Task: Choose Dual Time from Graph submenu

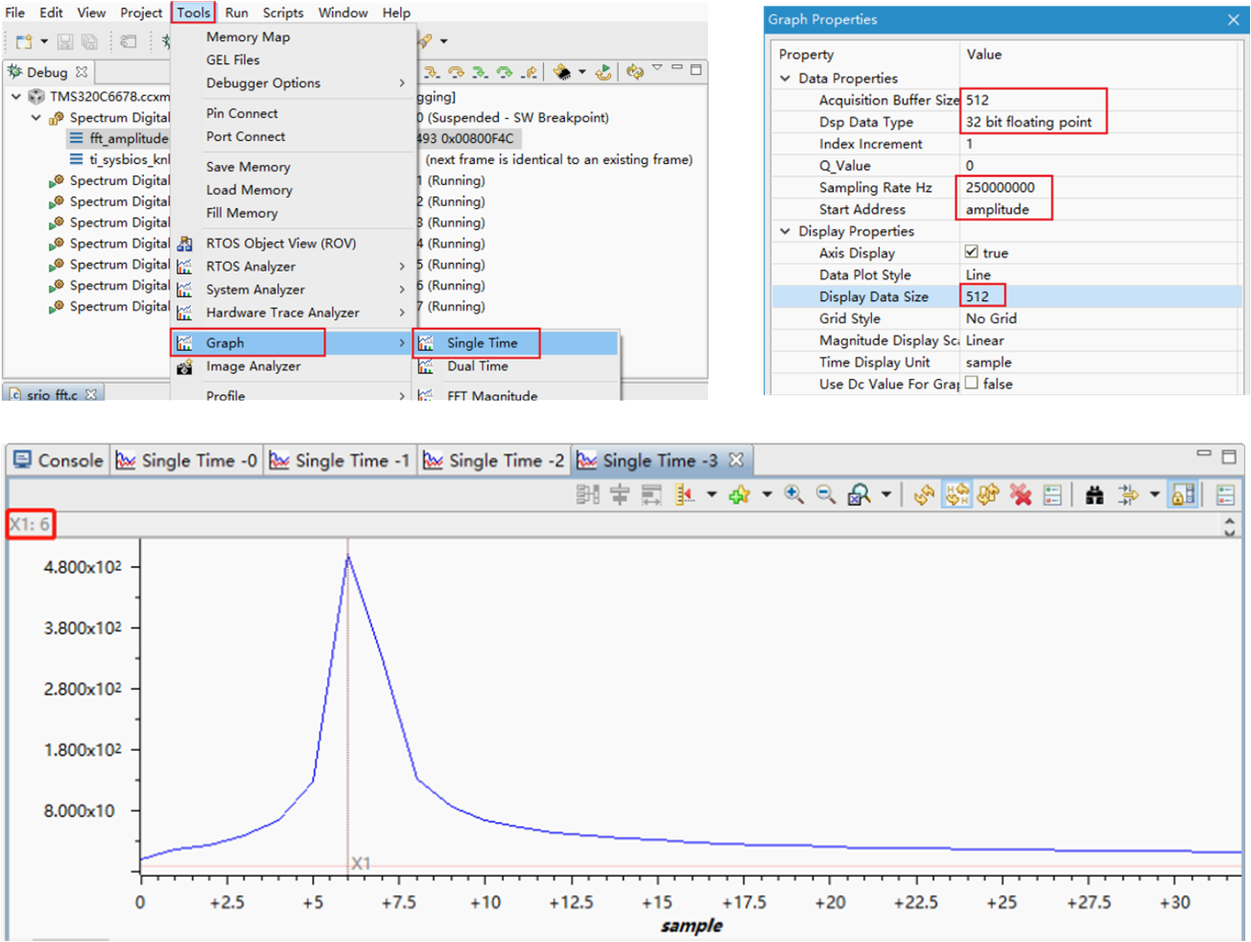Action: point(477,366)
